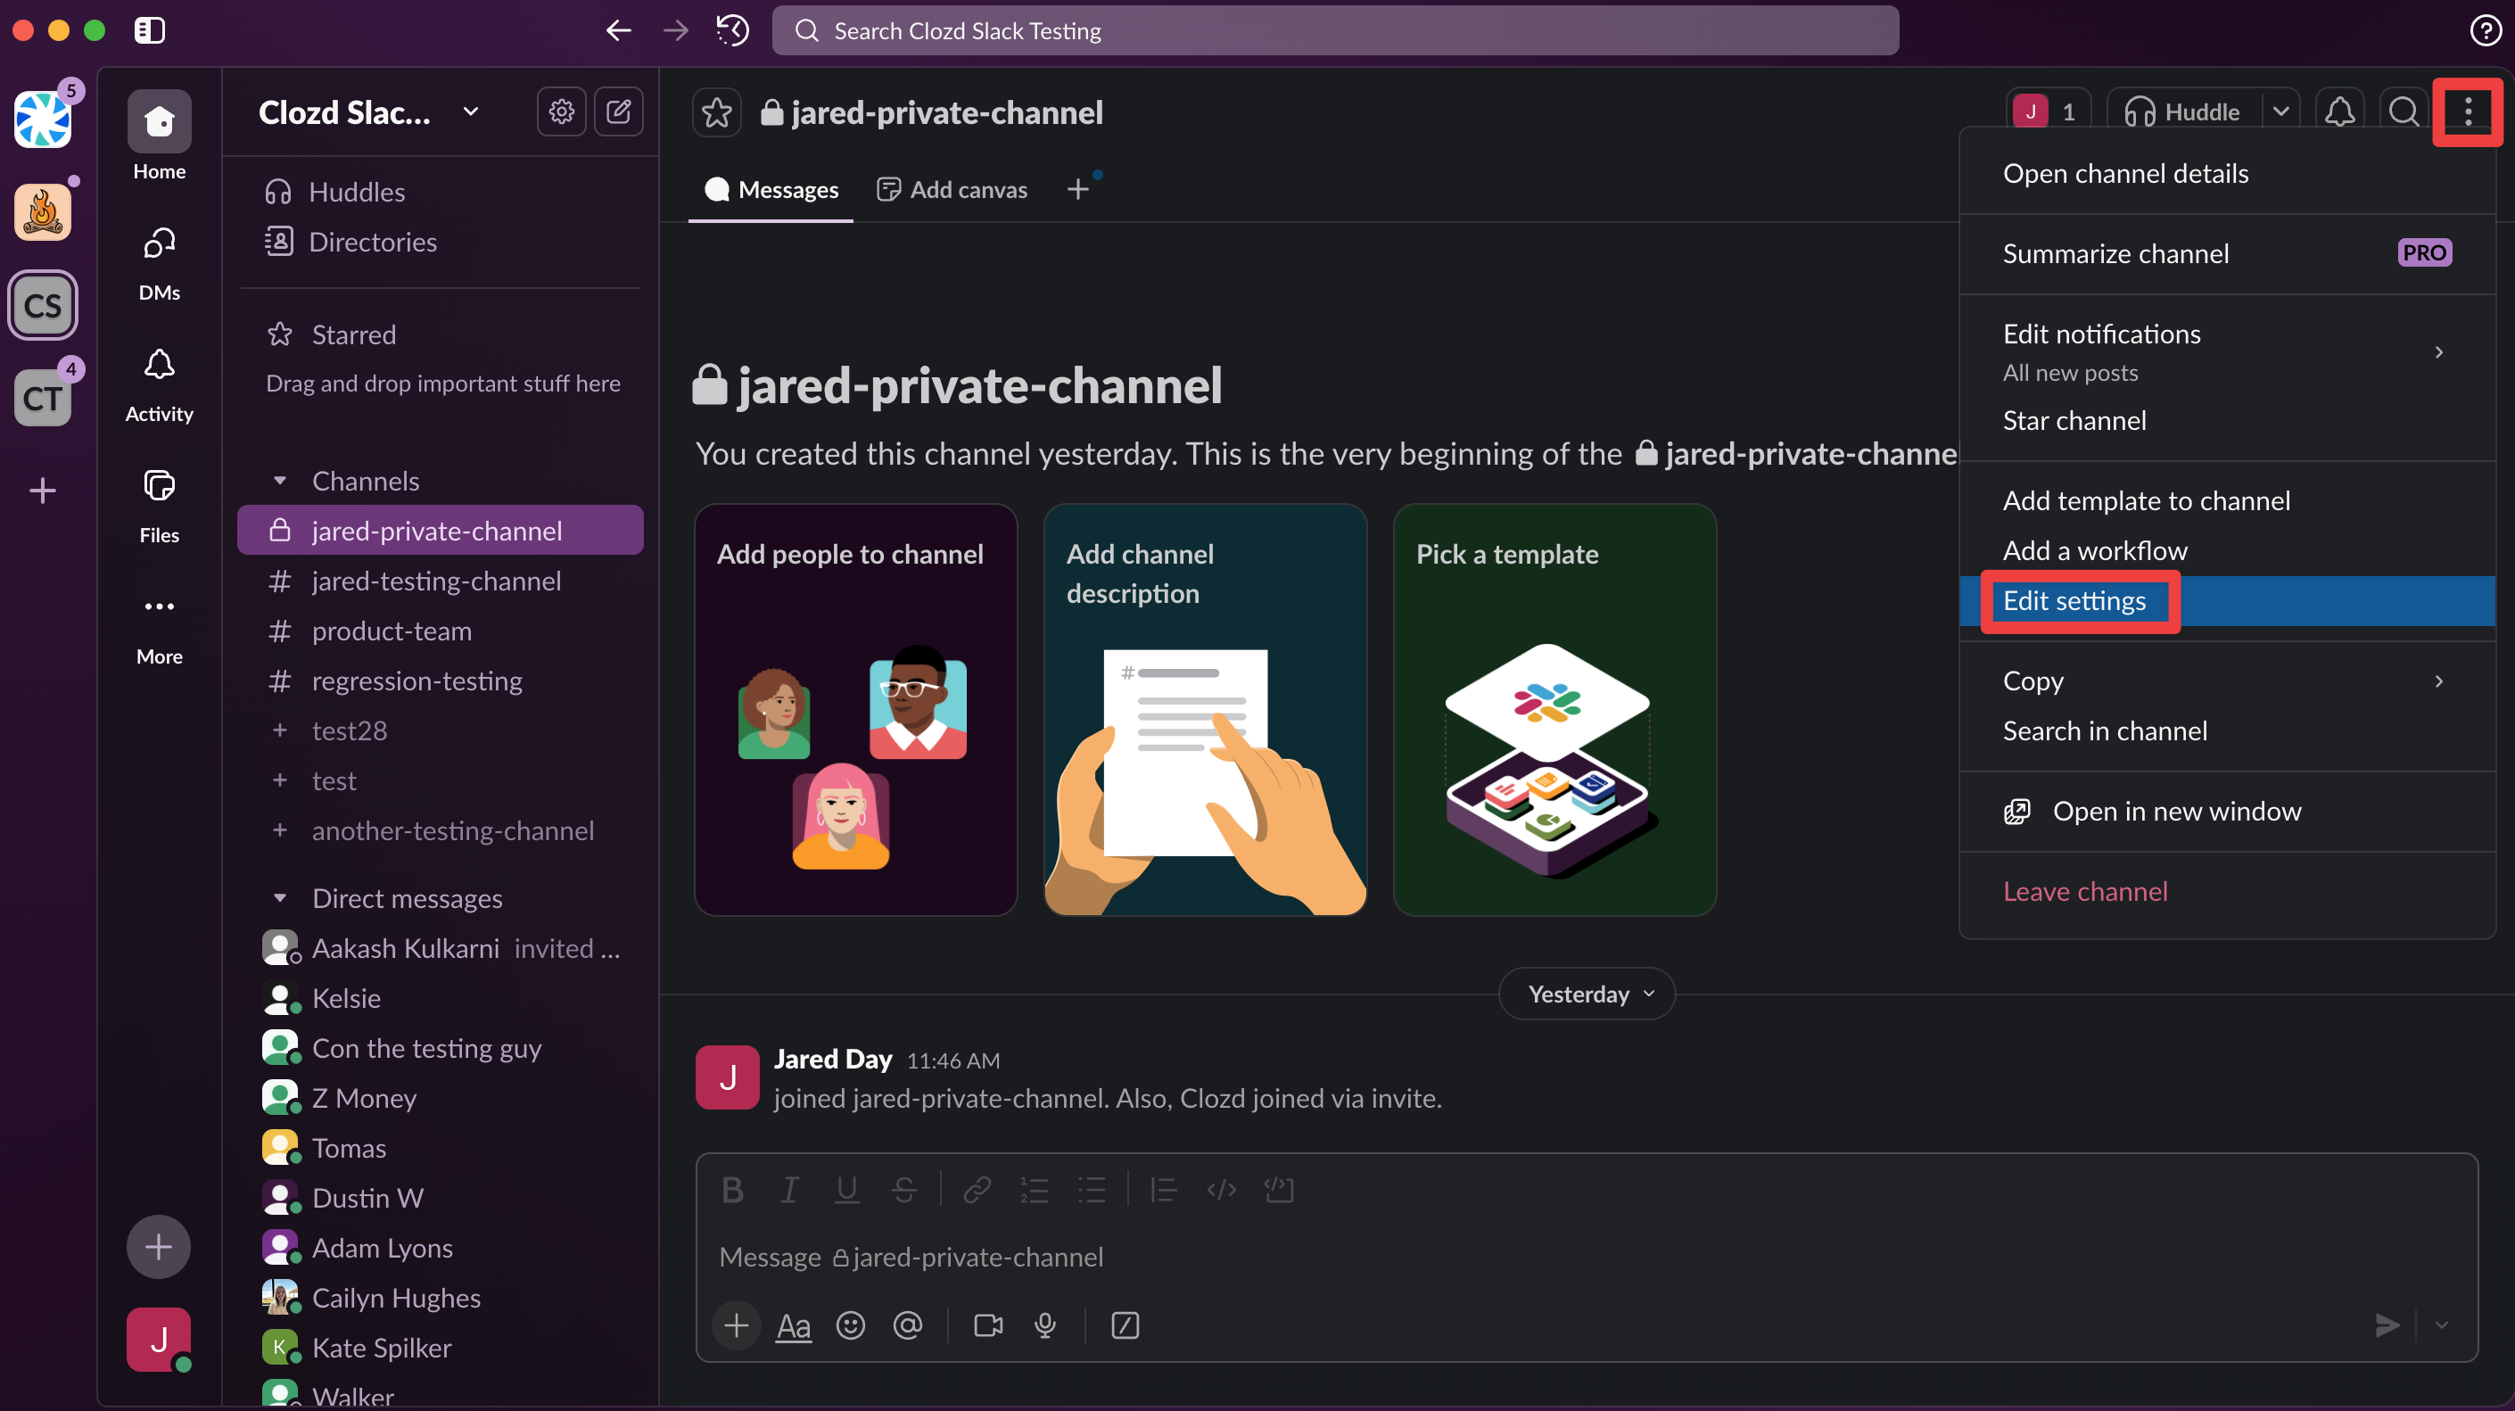The image size is (2515, 1411).
Task: Toggle the sidebar layout button
Action: (149, 30)
